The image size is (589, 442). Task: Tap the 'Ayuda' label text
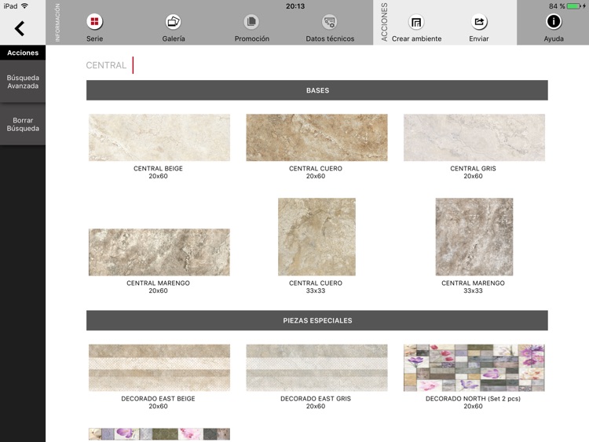tap(554, 38)
